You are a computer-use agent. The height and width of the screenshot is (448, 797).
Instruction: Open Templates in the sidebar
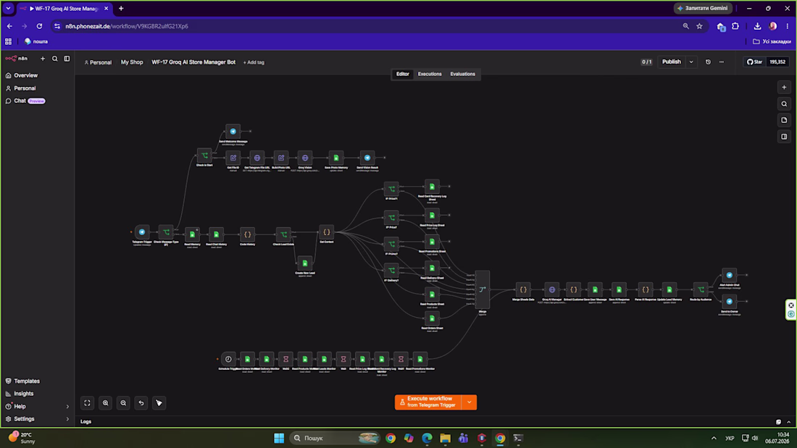[x=37, y=381]
